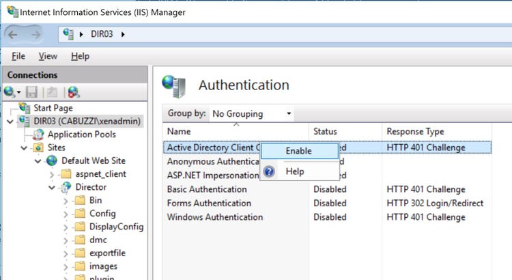Click the Help question mark icon
The image size is (512, 280).
point(269,171)
